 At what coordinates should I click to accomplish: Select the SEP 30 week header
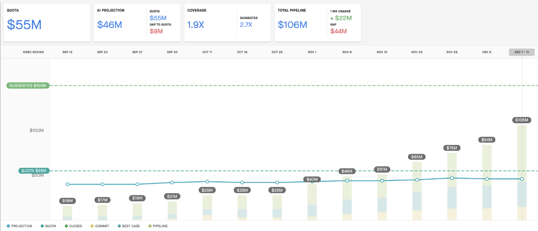[x=172, y=52]
